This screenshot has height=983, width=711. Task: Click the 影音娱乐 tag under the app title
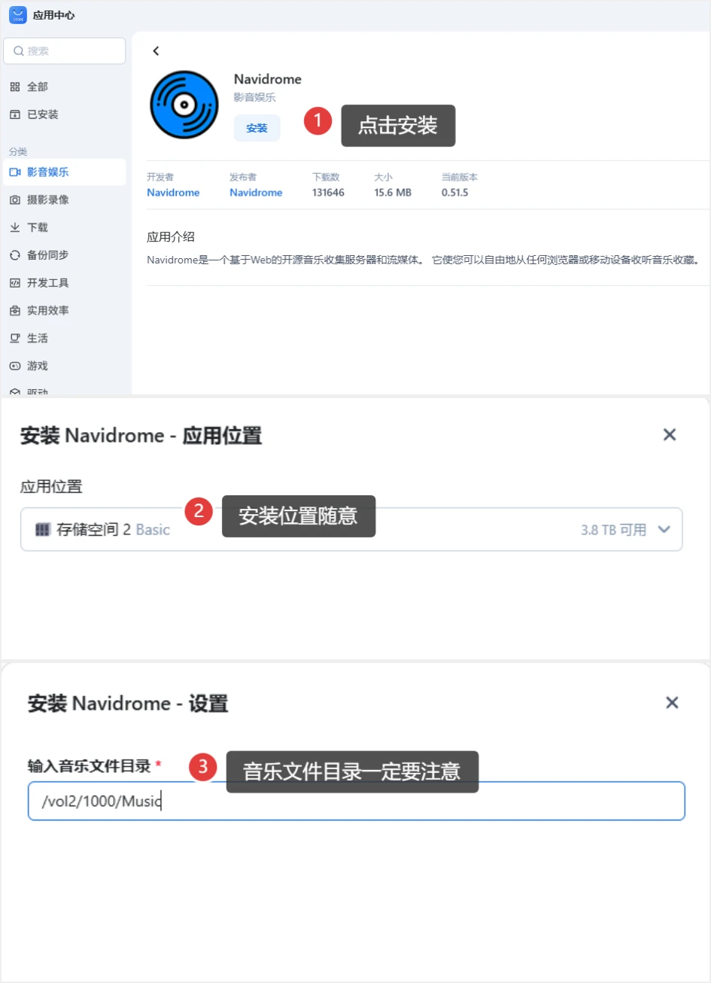[254, 97]
